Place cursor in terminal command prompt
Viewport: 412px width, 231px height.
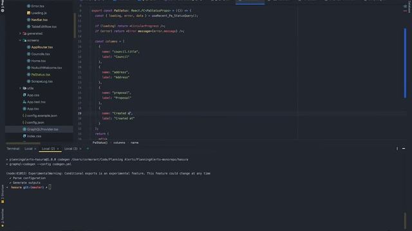pyautogui.click(x=50, y=187)
